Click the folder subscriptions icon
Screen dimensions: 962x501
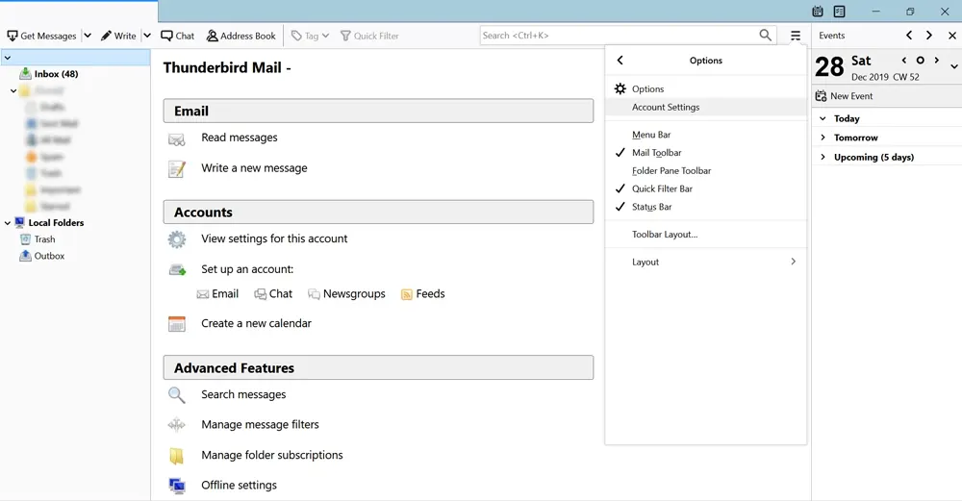tap(177, 456)
